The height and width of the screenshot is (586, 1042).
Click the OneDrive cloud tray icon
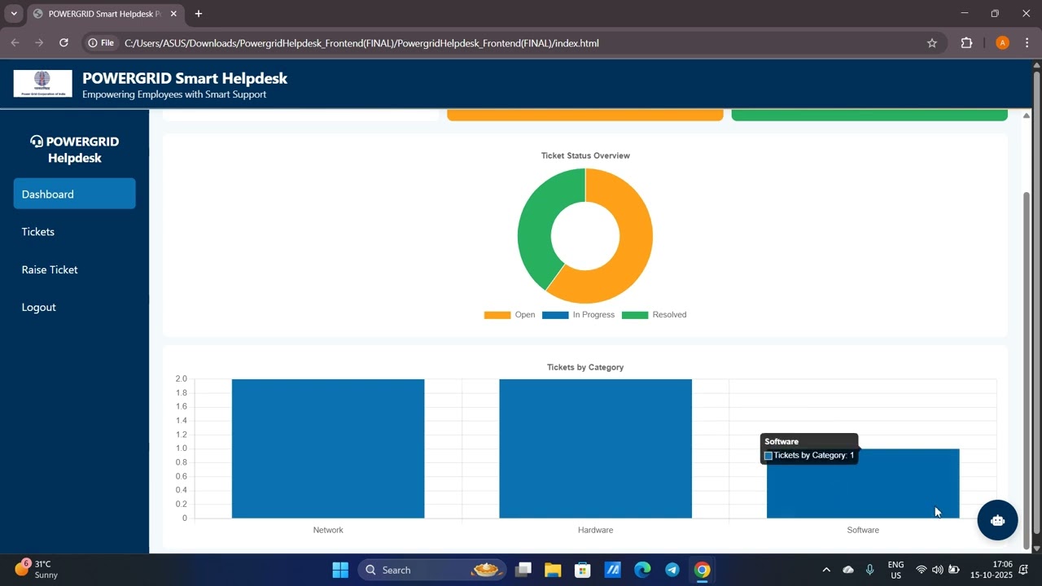coord(848,570)
